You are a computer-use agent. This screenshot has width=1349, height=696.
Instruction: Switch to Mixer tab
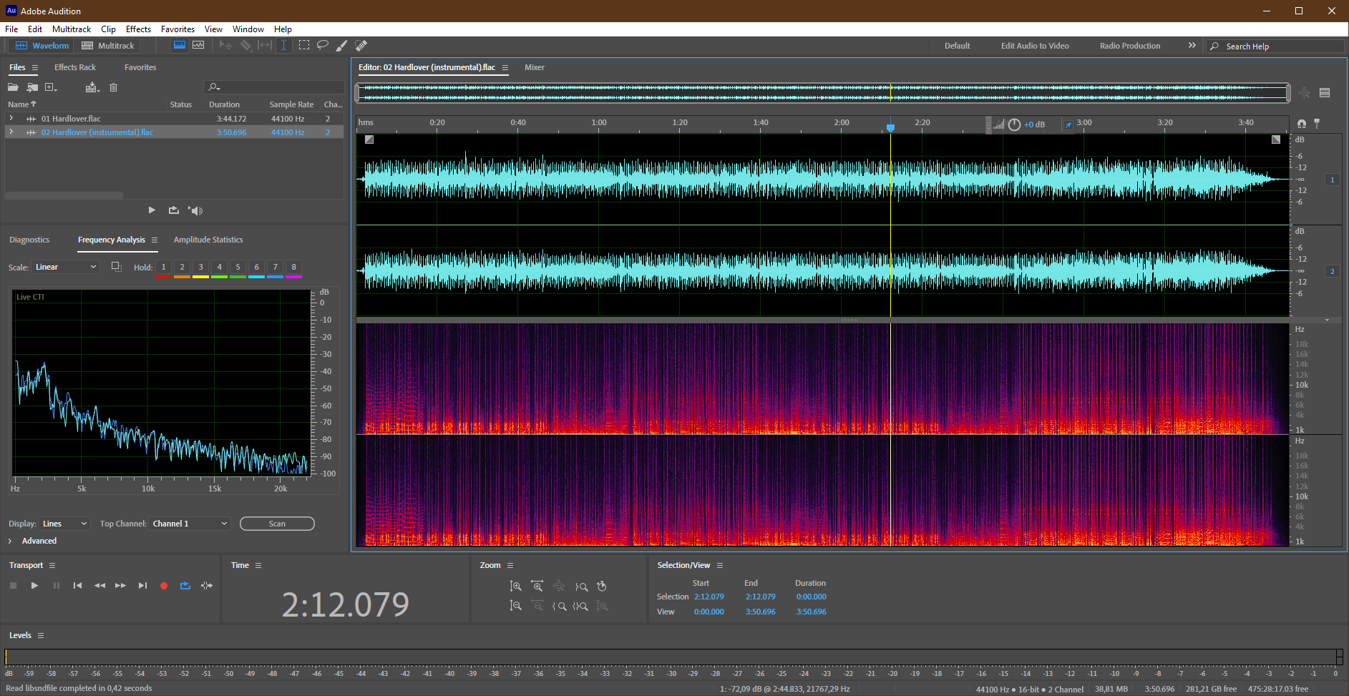coord(535,67)
